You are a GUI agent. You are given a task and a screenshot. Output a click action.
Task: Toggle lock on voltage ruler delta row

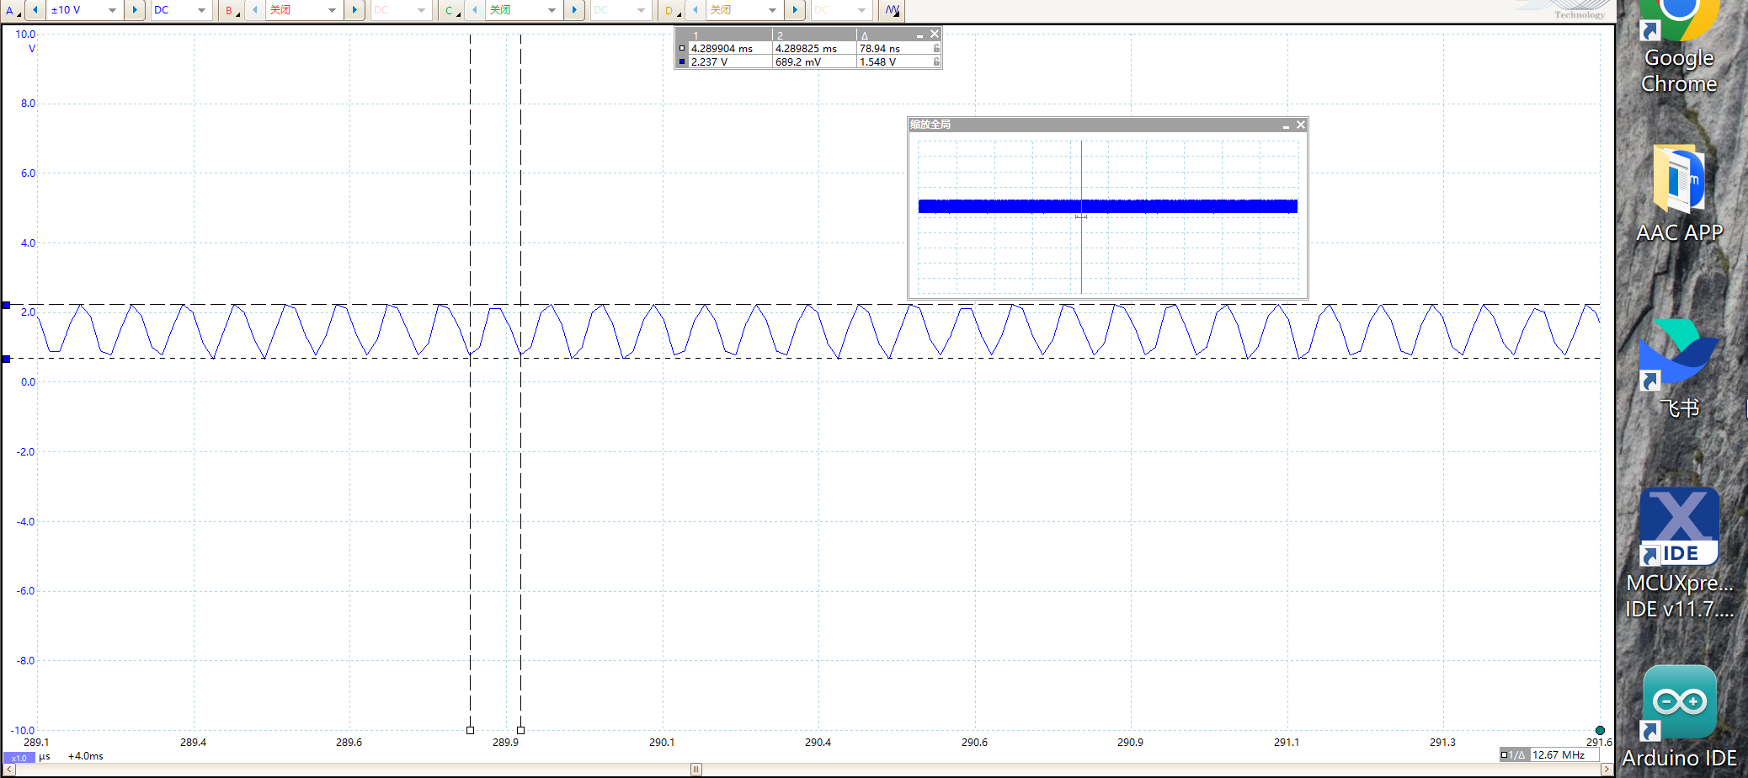point(936,62)
